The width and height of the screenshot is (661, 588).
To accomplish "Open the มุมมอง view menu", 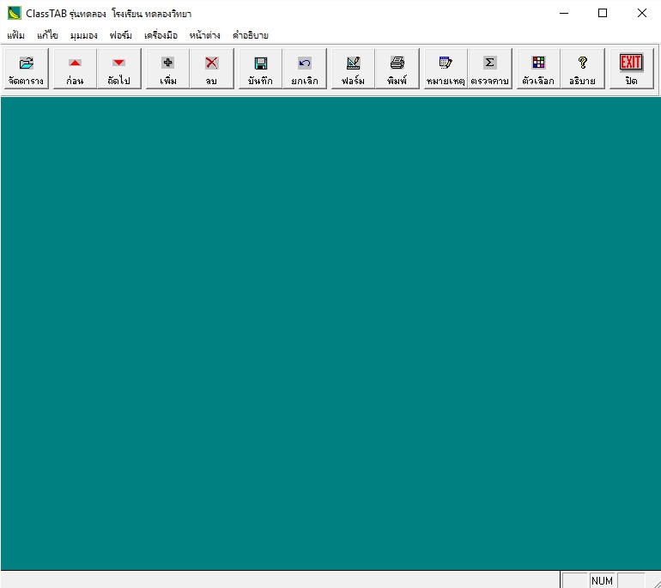I will [x=84, y=35].
